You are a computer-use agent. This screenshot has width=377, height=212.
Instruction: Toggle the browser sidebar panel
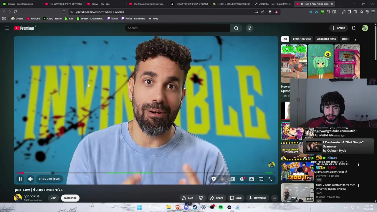tap(349, 12)
